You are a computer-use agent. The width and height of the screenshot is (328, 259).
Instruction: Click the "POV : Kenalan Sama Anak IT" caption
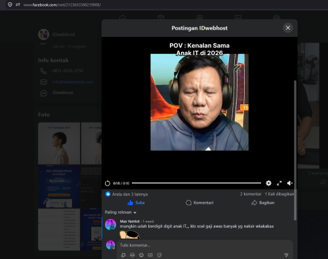pyautogui.click(x=199, y=49)
